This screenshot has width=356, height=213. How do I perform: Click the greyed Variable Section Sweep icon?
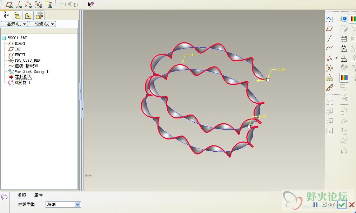pos(344,131)
